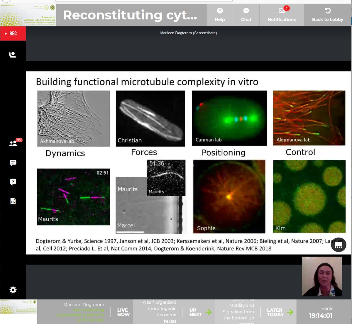Click the Maurits 02:51 fluorescence image
Viewport: 352px width, 324px height.
[x=73, y=197]
